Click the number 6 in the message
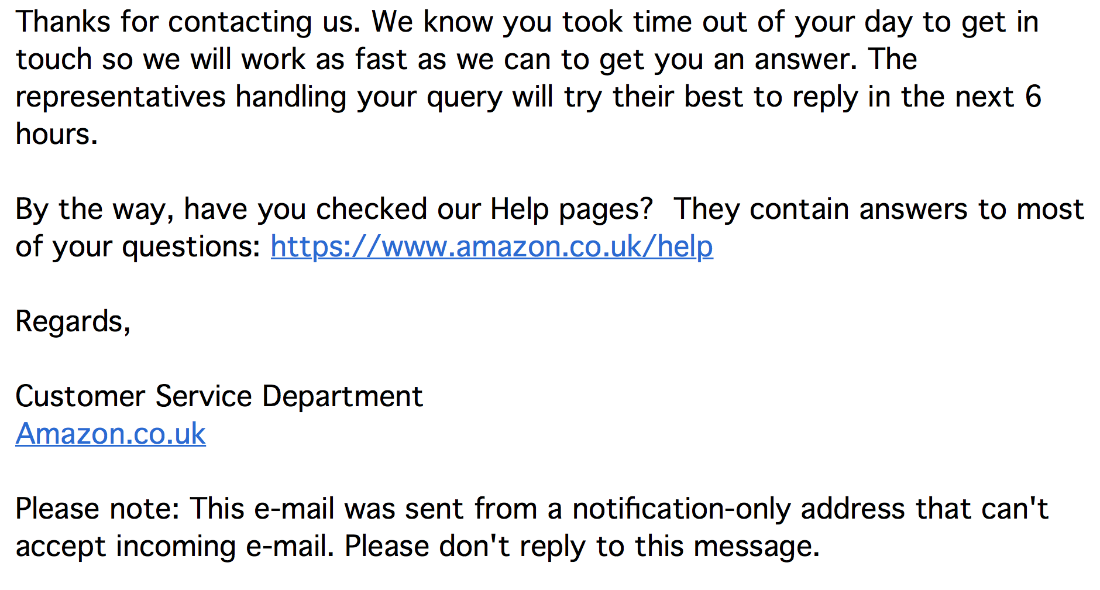Screen dimensions: 1100x590 [1033, 97]
